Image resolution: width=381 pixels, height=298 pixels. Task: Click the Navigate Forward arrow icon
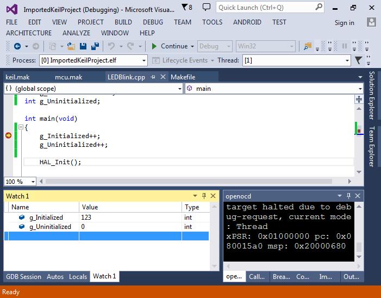point(36,46)
